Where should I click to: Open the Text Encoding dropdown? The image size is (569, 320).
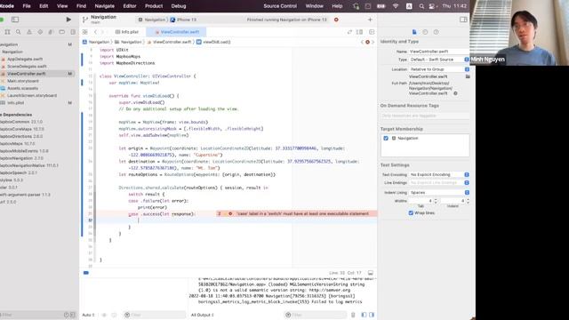(438, 174)
